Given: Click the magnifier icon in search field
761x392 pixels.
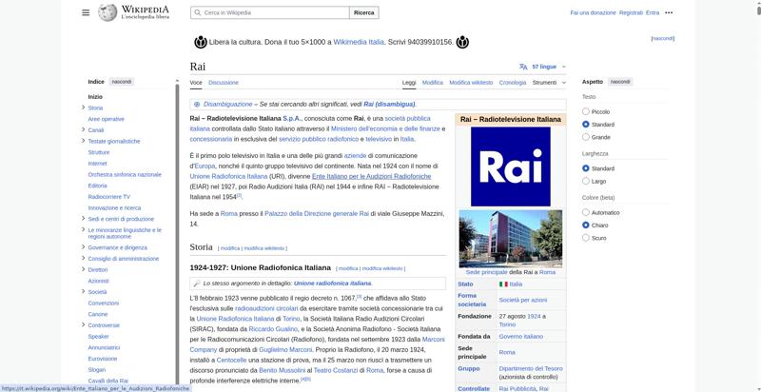Looking at the screenshot, I should coord(198,12).
